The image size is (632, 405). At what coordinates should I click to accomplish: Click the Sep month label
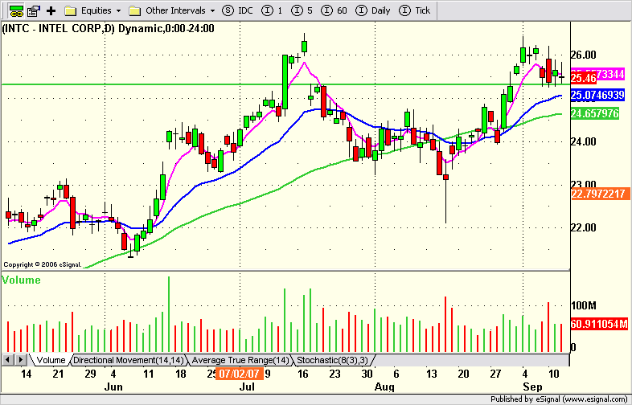point(532,387)
